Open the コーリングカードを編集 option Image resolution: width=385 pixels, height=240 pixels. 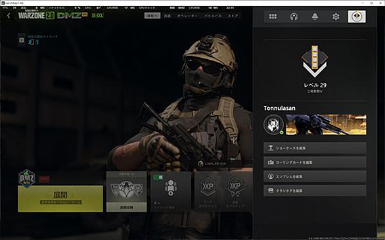coord(315,162)
